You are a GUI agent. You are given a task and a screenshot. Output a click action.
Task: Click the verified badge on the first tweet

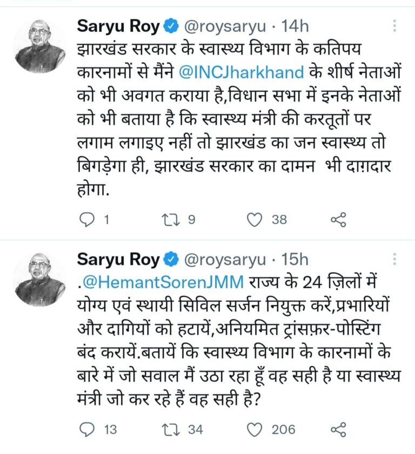pyautogui.click(x=172, y=25)
